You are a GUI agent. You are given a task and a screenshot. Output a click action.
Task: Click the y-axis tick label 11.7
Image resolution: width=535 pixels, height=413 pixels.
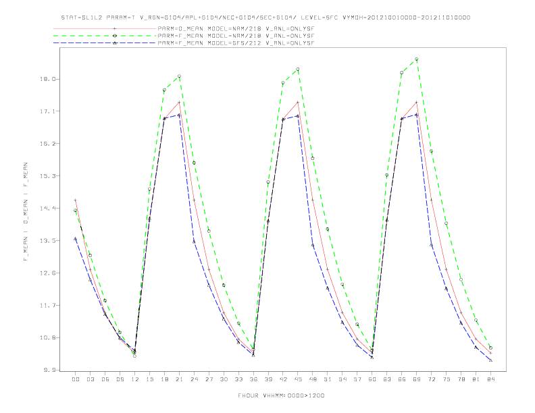tap(47, 305)
